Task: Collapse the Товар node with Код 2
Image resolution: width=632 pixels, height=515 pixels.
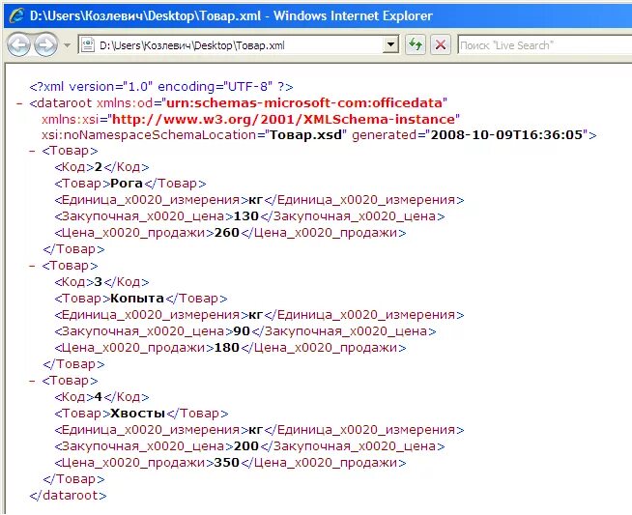Action: pos(32,151)
